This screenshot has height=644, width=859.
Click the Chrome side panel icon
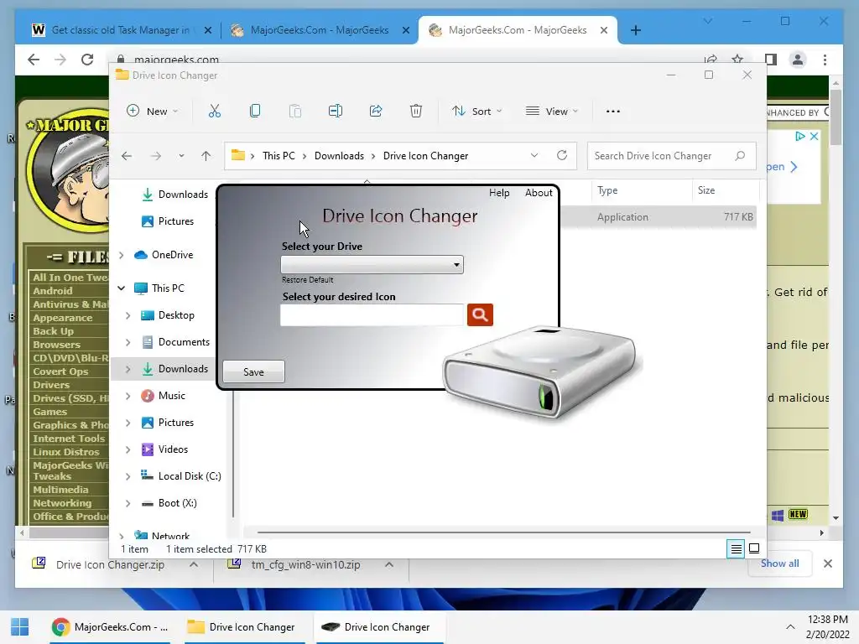[770, 60]
